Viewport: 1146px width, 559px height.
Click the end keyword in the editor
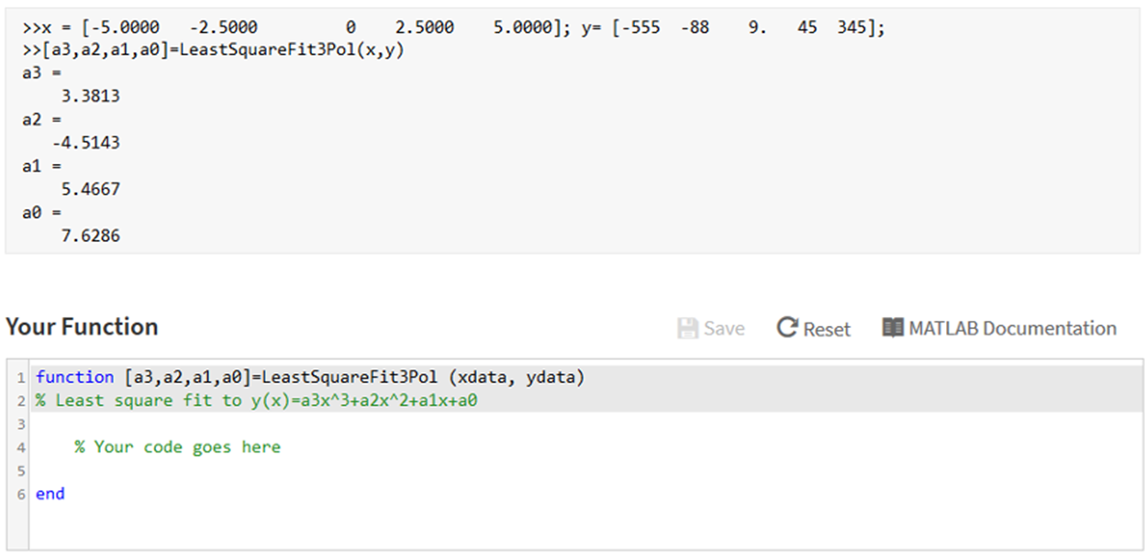coord(50,494)
